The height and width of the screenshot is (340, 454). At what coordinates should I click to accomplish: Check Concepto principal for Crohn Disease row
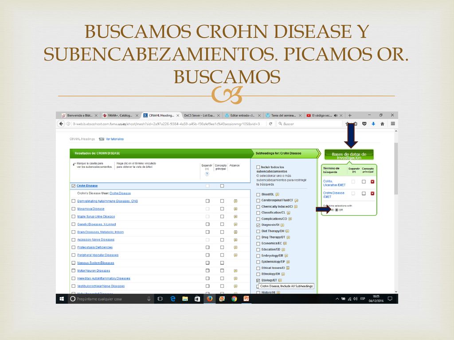222,186
